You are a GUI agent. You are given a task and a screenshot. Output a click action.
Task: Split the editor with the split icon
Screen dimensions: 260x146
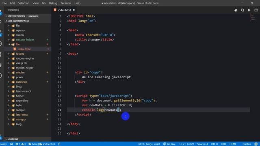coord(256,10)
